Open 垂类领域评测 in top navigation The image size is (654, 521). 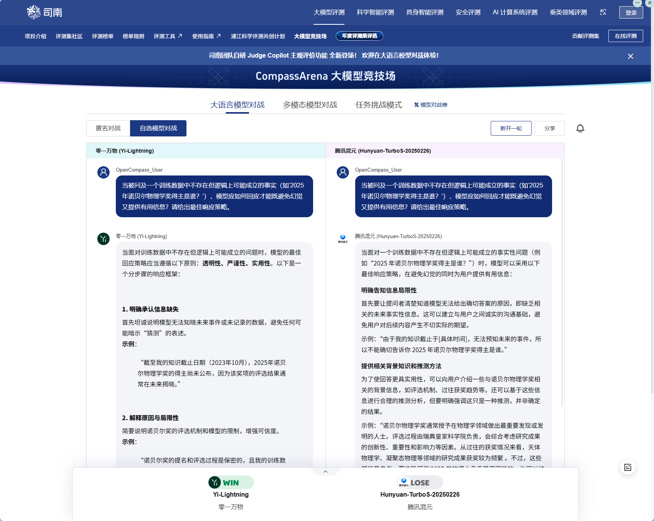click(x=568, y=12)
